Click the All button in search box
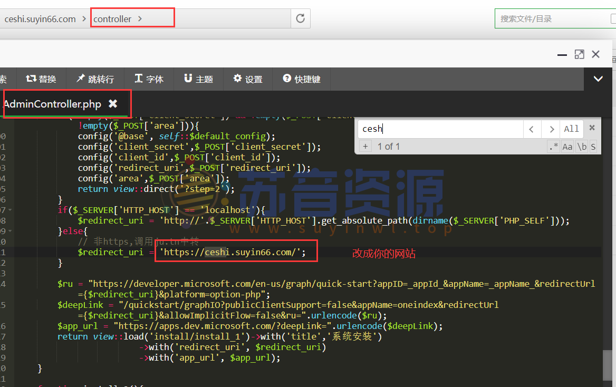The image size is (616, 387). tap(571, 129)
